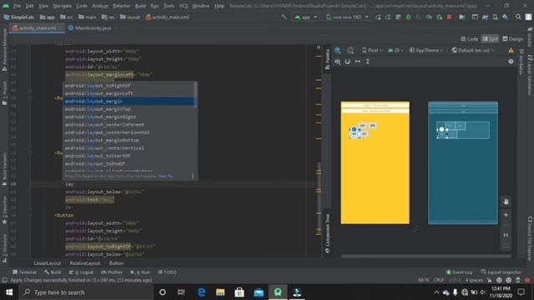The image size is (534, 300).
Task: Open Search Everywhere magnifier icon
Action: click(518, 17)
